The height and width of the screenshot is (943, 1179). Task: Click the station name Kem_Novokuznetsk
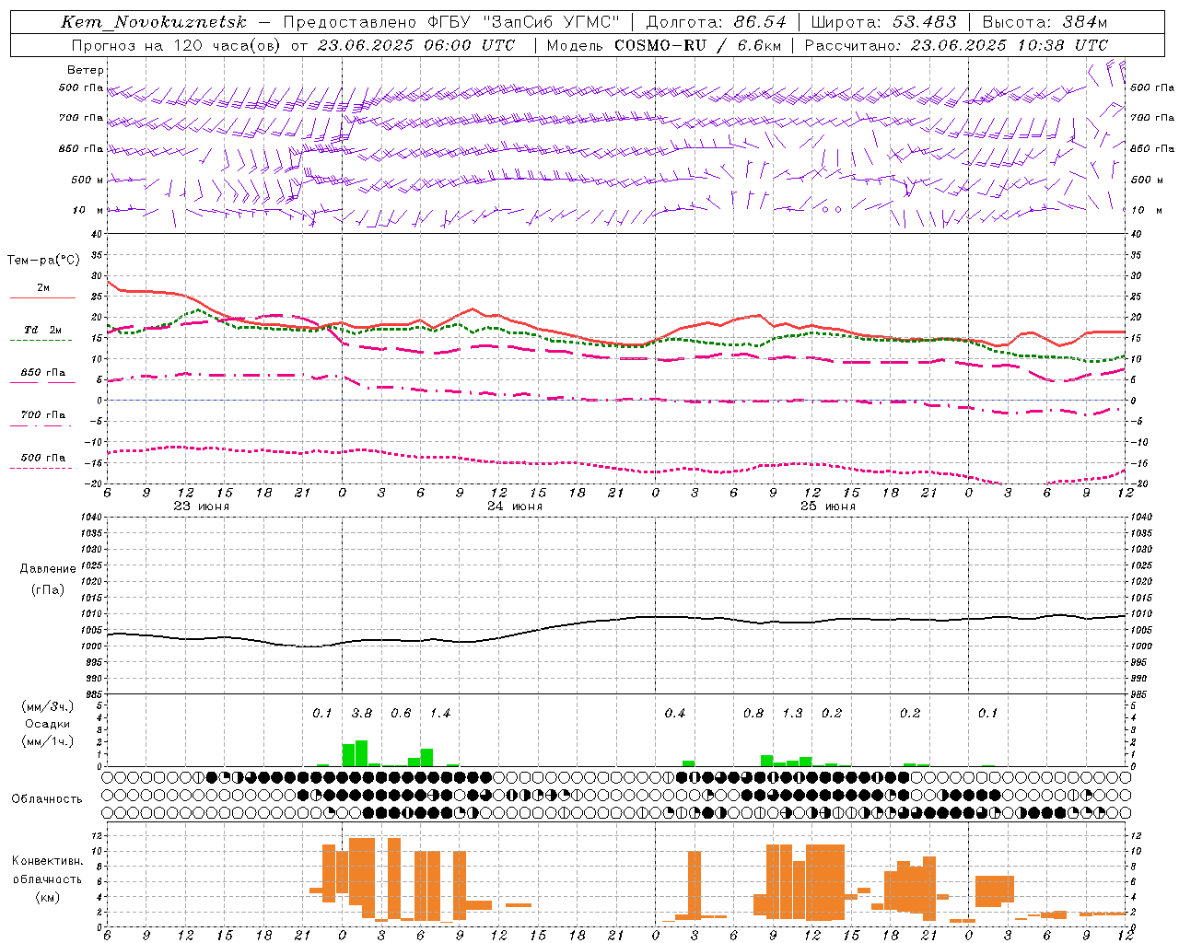coord(153,22)
